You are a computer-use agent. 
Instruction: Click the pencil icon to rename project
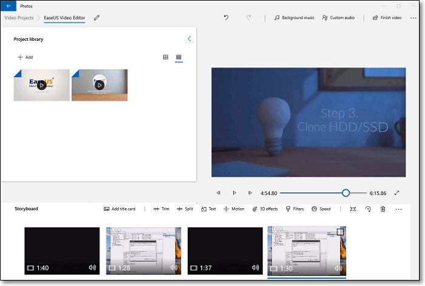[x=97, y=18]
